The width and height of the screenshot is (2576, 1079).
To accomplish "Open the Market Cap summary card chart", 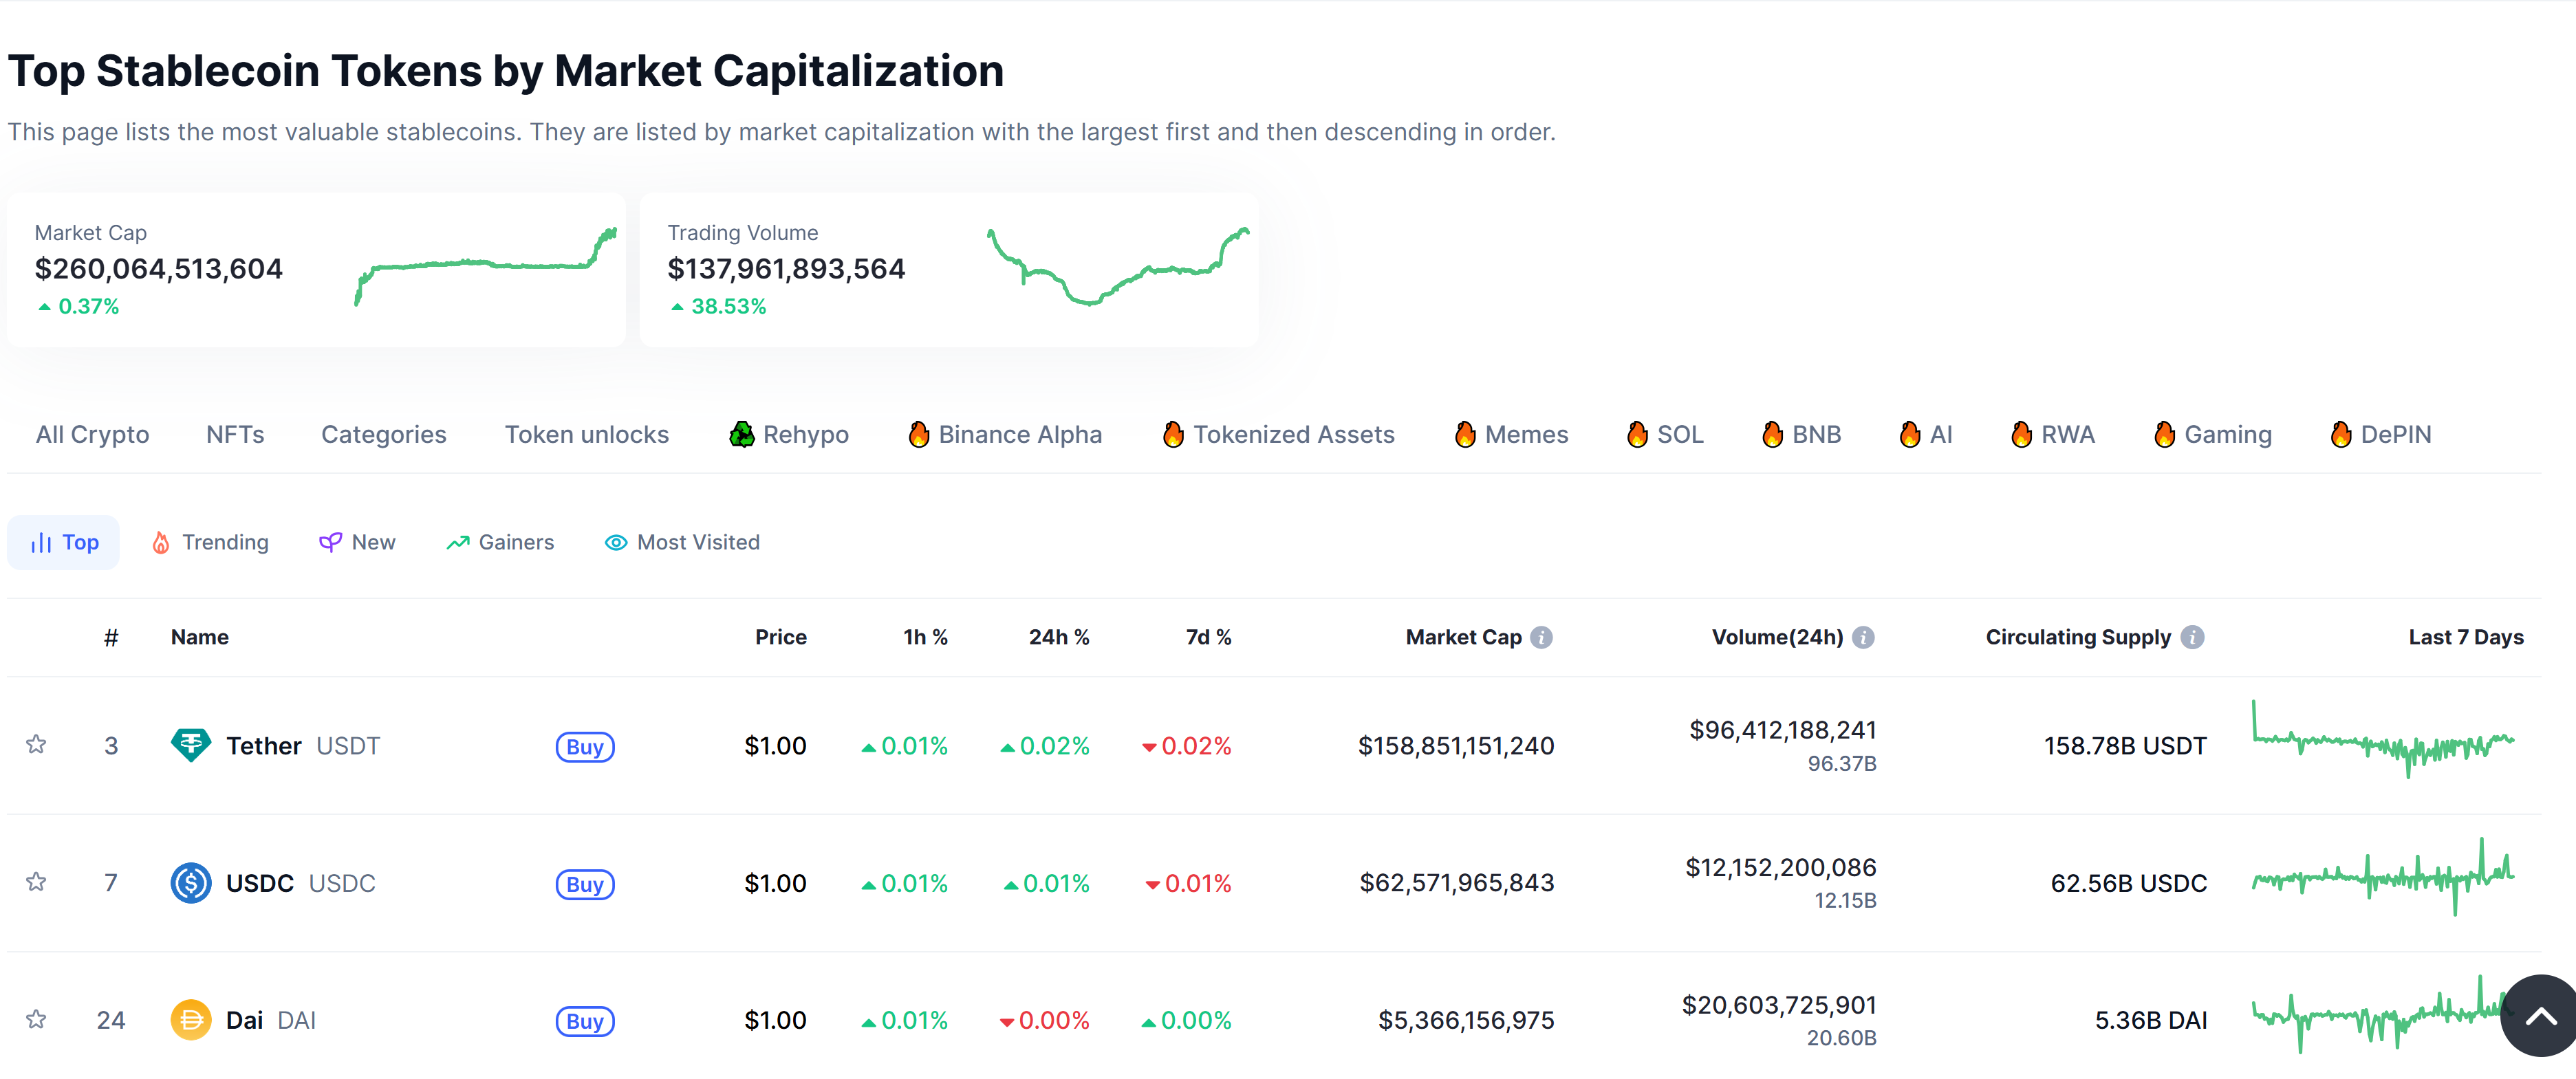I will (486, 266).
